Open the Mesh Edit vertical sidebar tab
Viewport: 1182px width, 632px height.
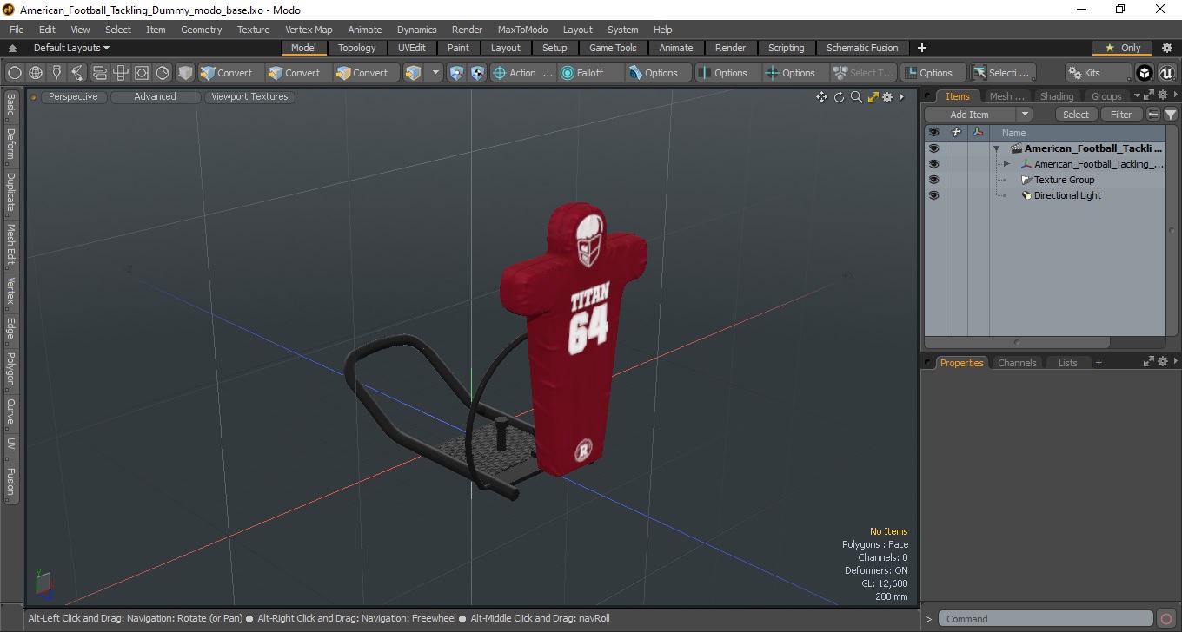coord(10,247)
